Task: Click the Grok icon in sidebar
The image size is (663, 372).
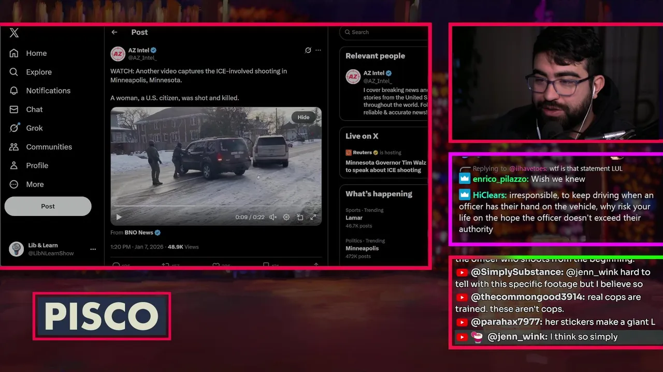Action: (x=14, y=128)
